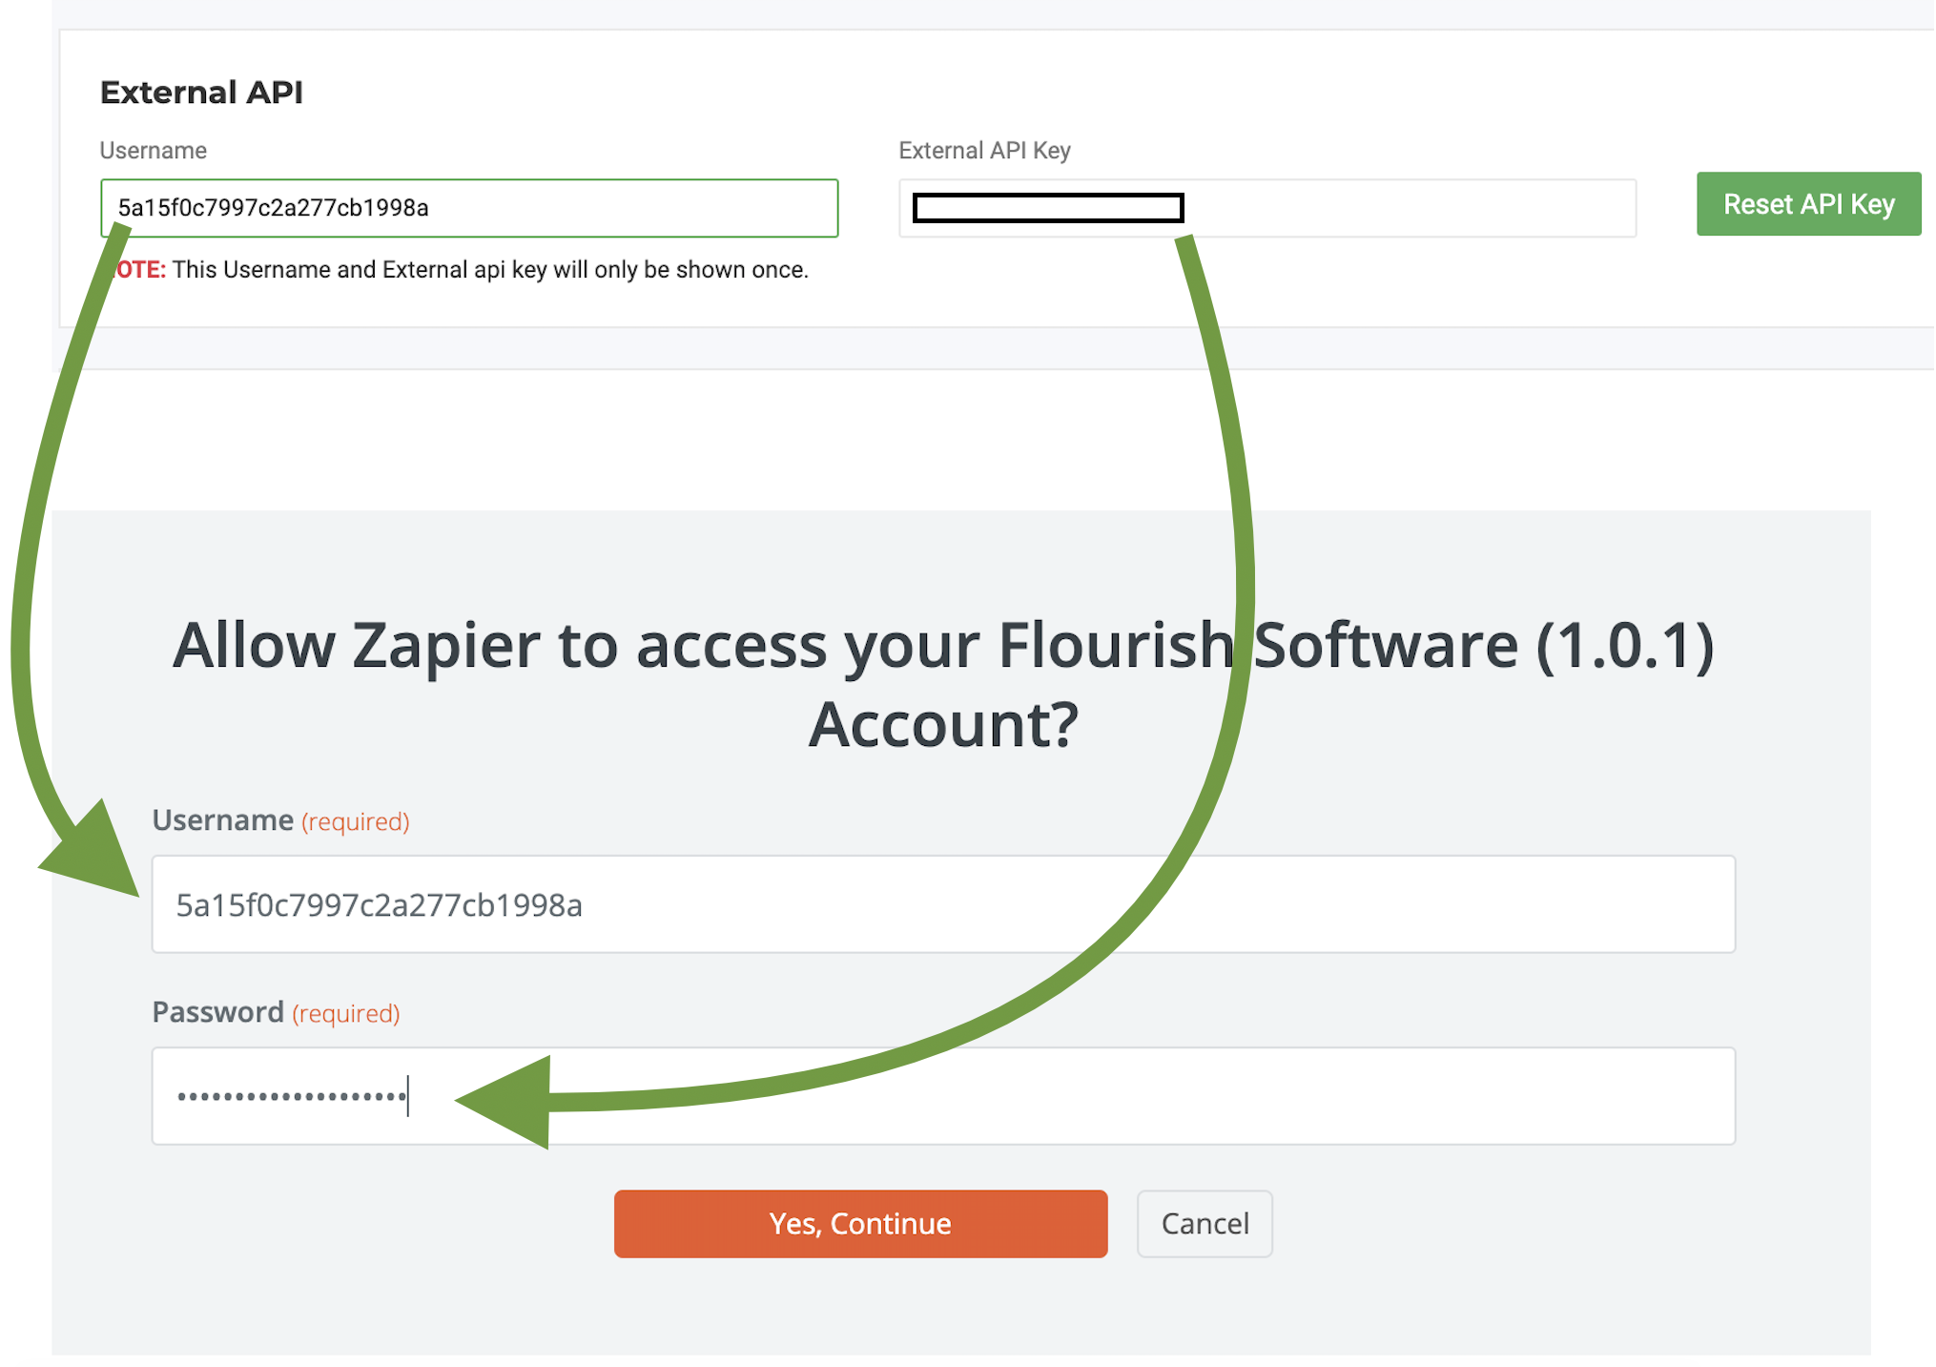Cancel the Zapier access request
The image size is (1936, 1367).
(x=1204, y=1223)
